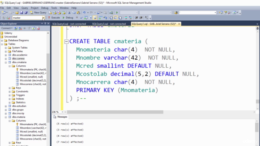Expand the dbo.estudian table node
Image resolution: width=260 pixels, height=146 pixels.
[6, 106]
